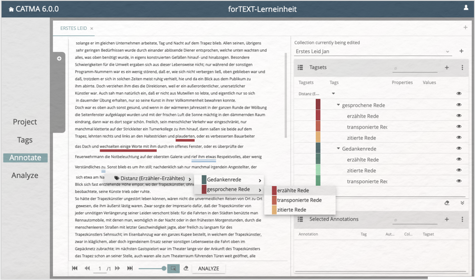Add a tagset with the plus icon
This screenshot has height=280, width=475.
point(447,67)
